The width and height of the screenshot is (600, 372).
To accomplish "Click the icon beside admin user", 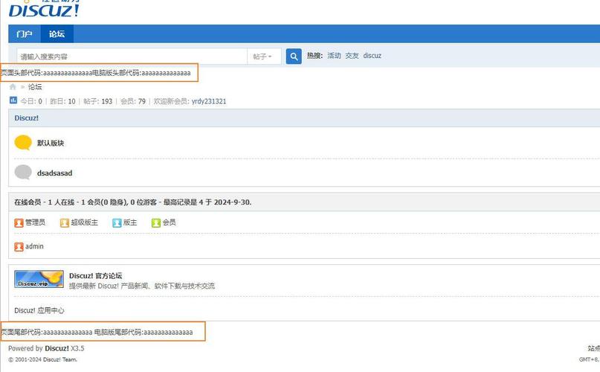I will pyautogui.click(x=19, y=247).
